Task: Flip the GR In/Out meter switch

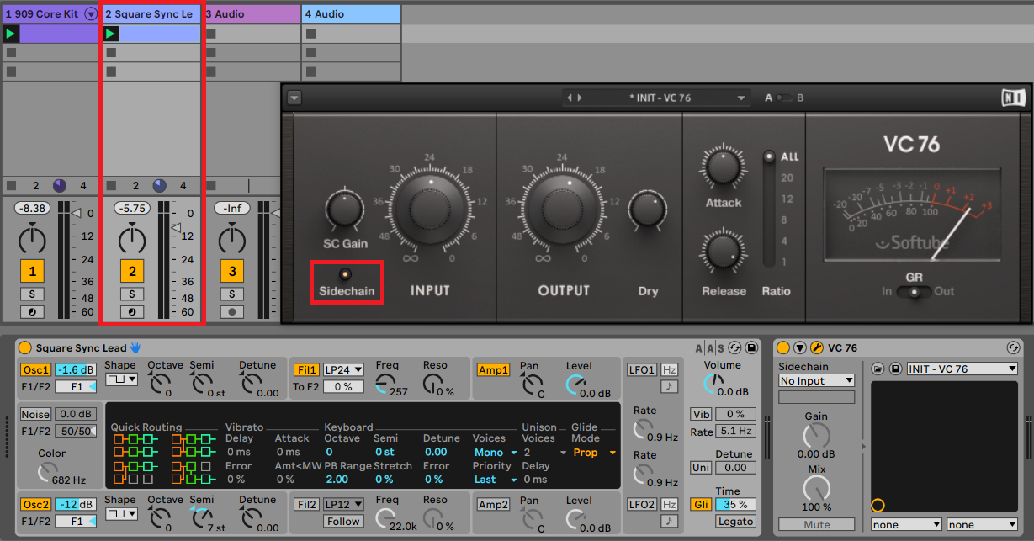Action: click(914, 292)
